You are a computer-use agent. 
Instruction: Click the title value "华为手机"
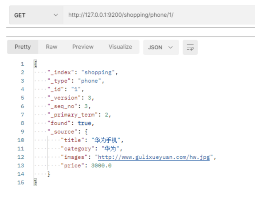point(107,140)
